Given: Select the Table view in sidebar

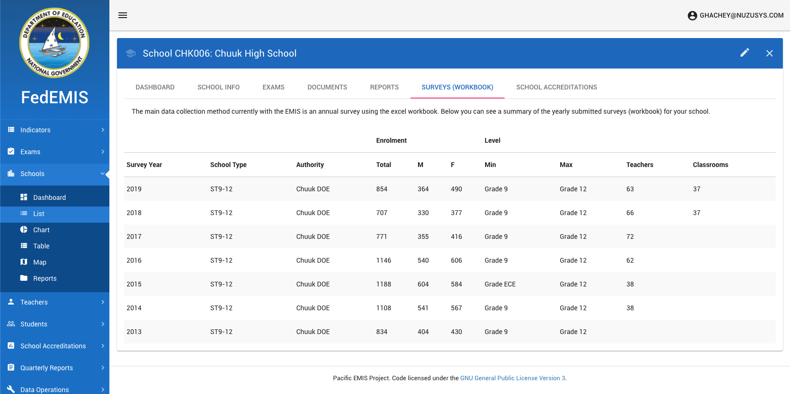Looking at the screenshot, I should pos(41,246).
